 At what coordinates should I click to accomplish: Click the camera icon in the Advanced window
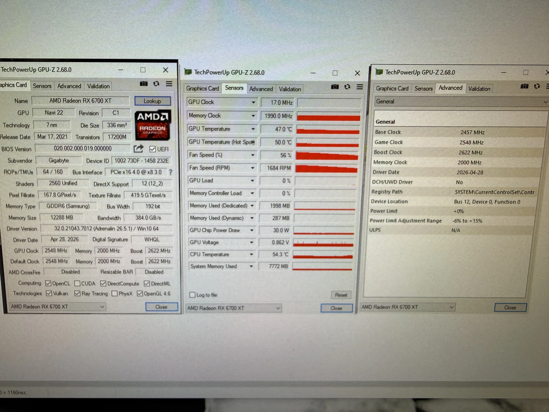point(524,86)
